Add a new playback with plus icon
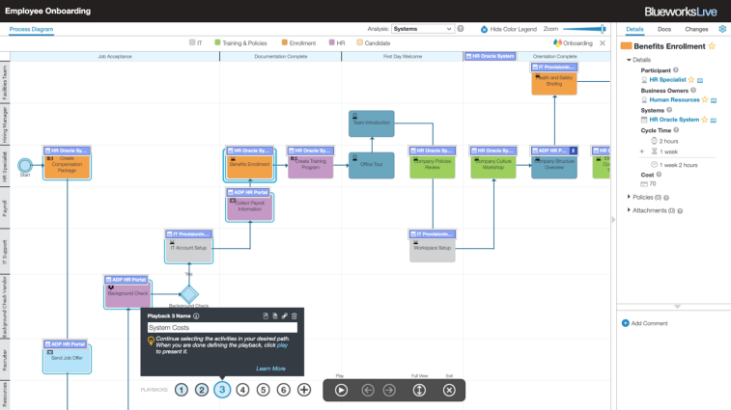 pos(304,390)
